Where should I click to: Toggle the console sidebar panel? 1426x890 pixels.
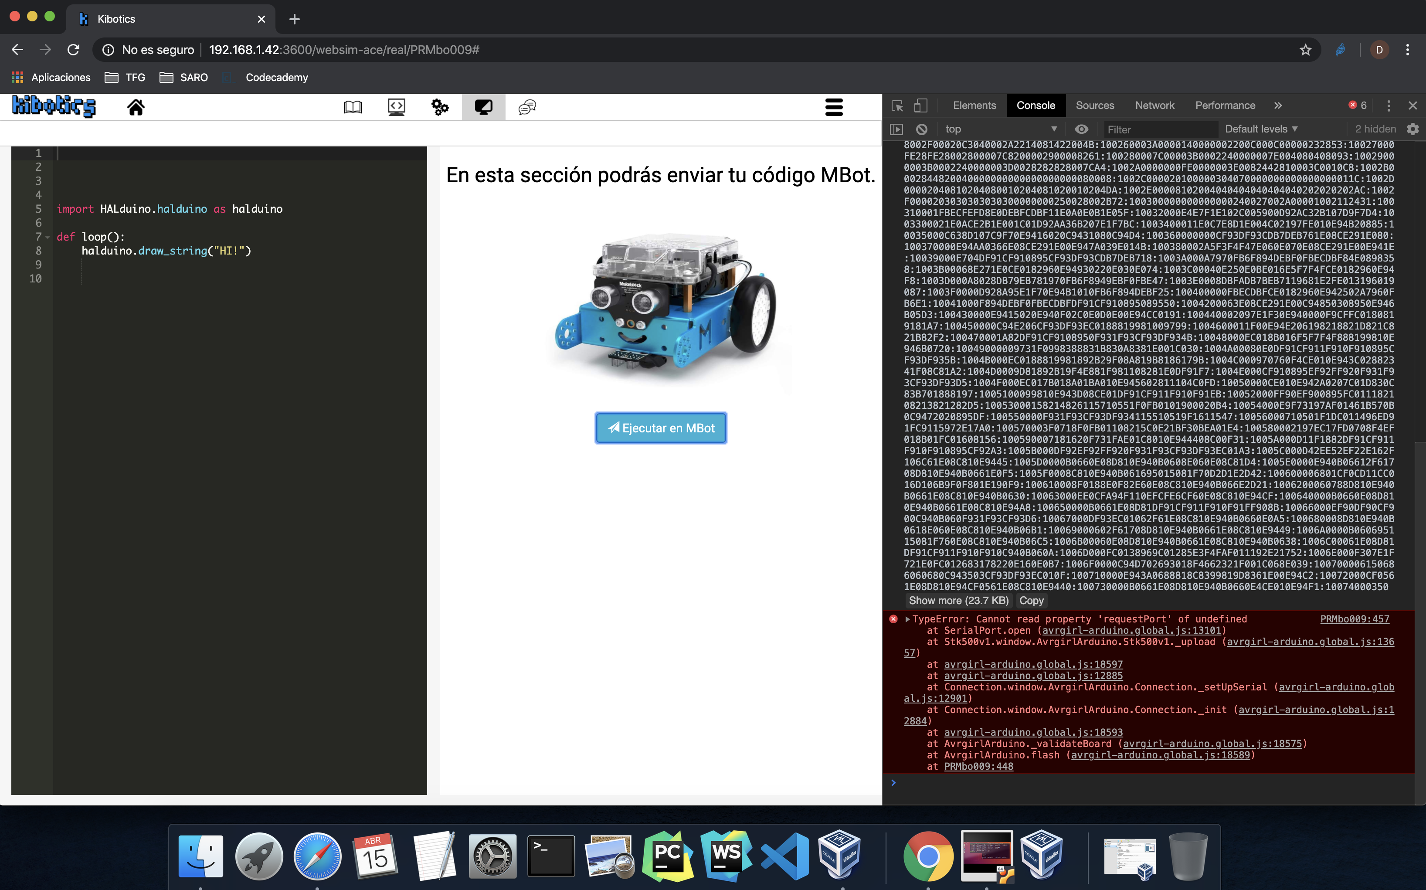[896, 129]
